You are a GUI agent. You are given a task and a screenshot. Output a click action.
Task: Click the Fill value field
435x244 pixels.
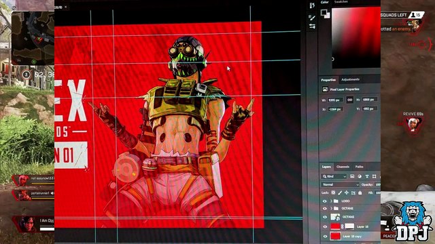coord(377,192)
